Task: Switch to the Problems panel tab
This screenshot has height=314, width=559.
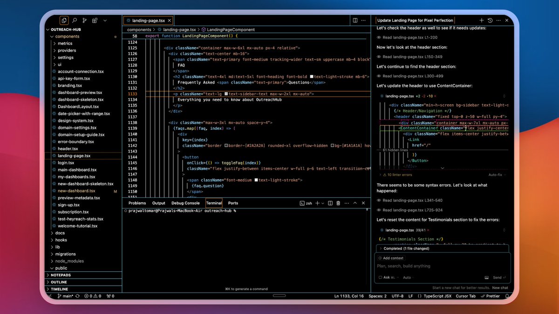Action: coord(137,203)
